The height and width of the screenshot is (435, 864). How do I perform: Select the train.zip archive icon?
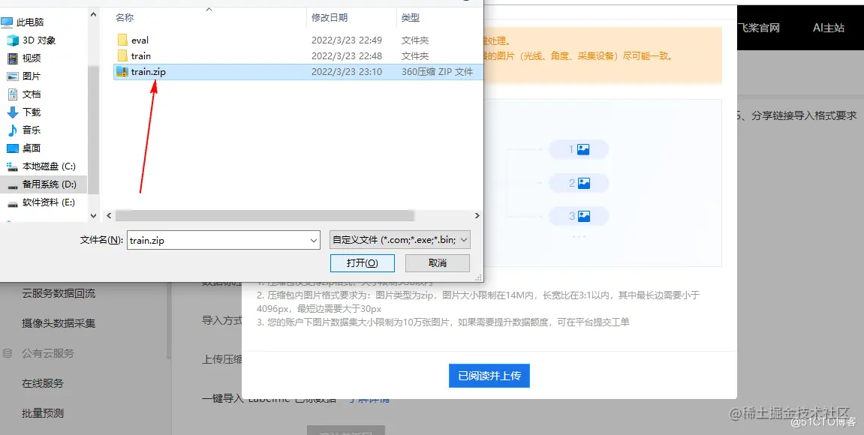(x=122, y=71)
